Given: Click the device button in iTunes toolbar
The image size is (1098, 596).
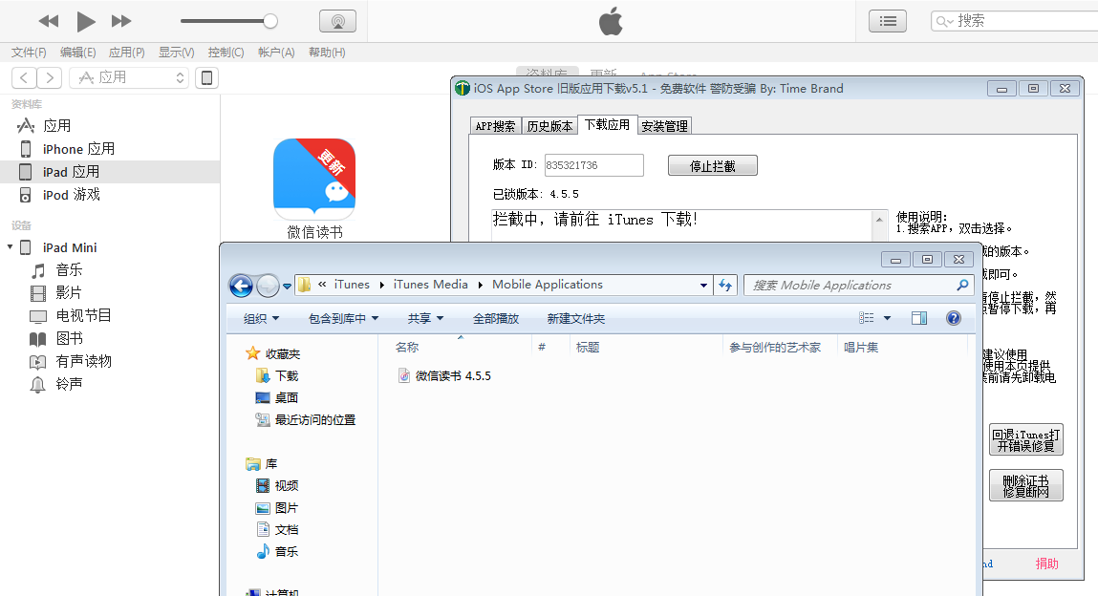Looking at the screenshot, I should point(206,77).
